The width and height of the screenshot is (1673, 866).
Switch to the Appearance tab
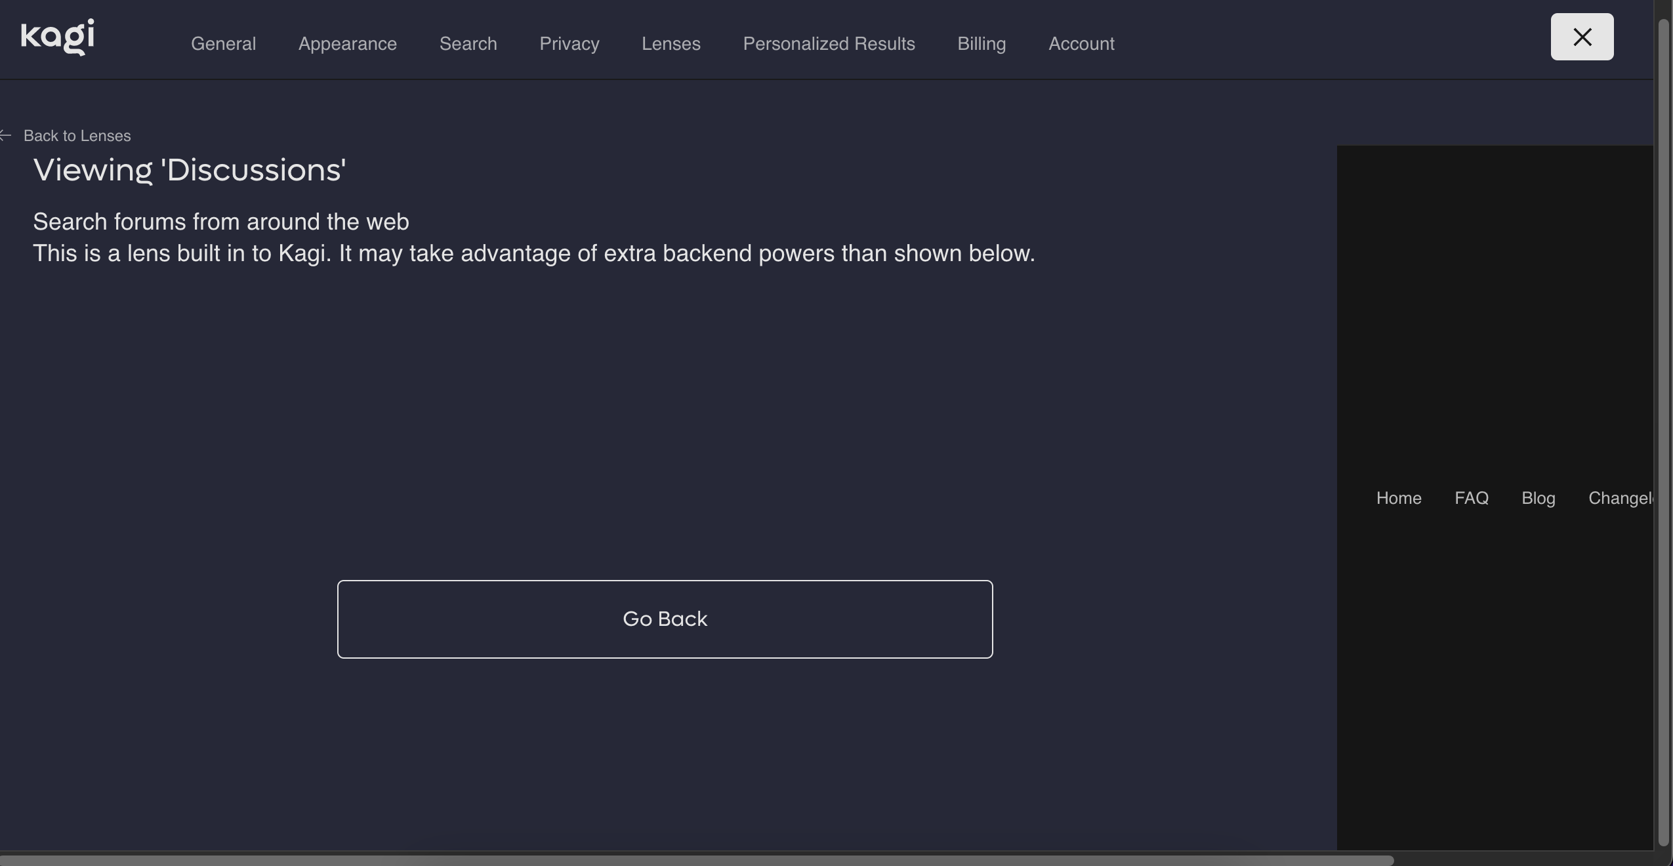click(x=347, y=44)
